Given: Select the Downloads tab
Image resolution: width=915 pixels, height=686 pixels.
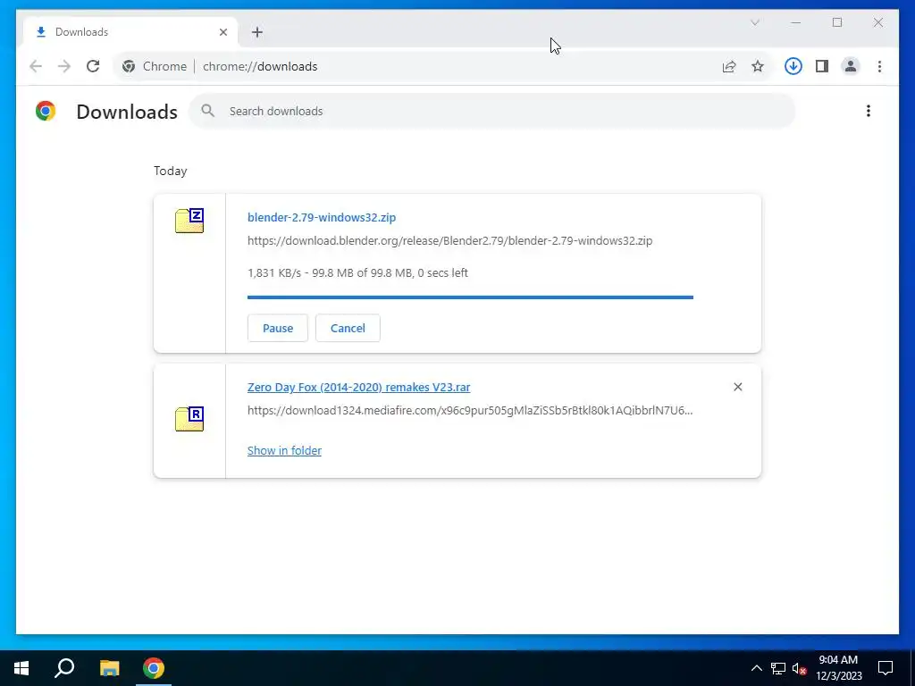Looking at the screenshot, I should 130,32.
